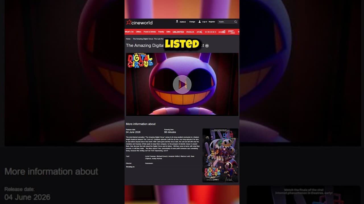The height and width of the screenshot is (204, 364).
Task: Go to Home breadcrumb link
Action: coord(128,39)
